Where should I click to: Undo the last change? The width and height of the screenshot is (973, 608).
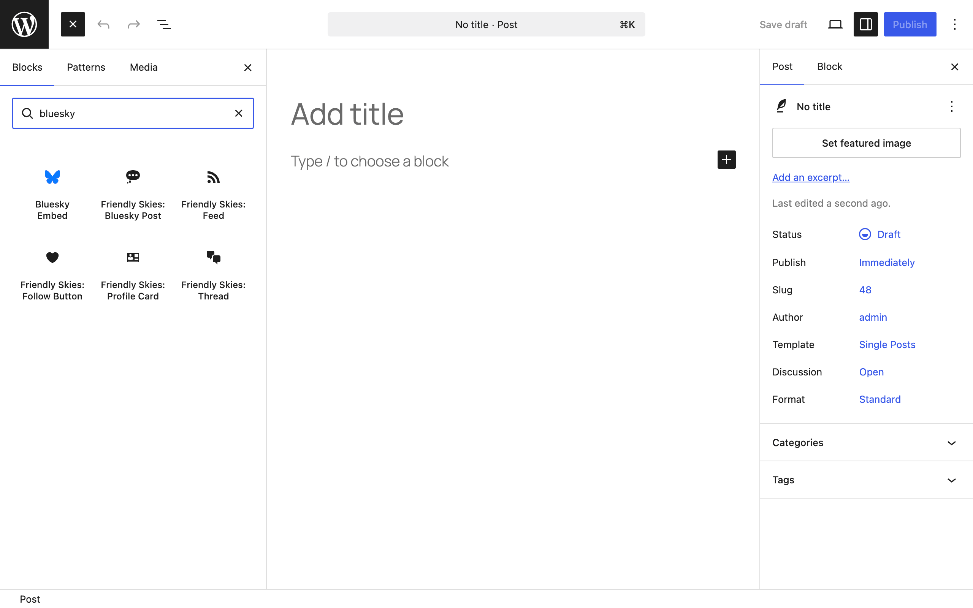(103, 24)
